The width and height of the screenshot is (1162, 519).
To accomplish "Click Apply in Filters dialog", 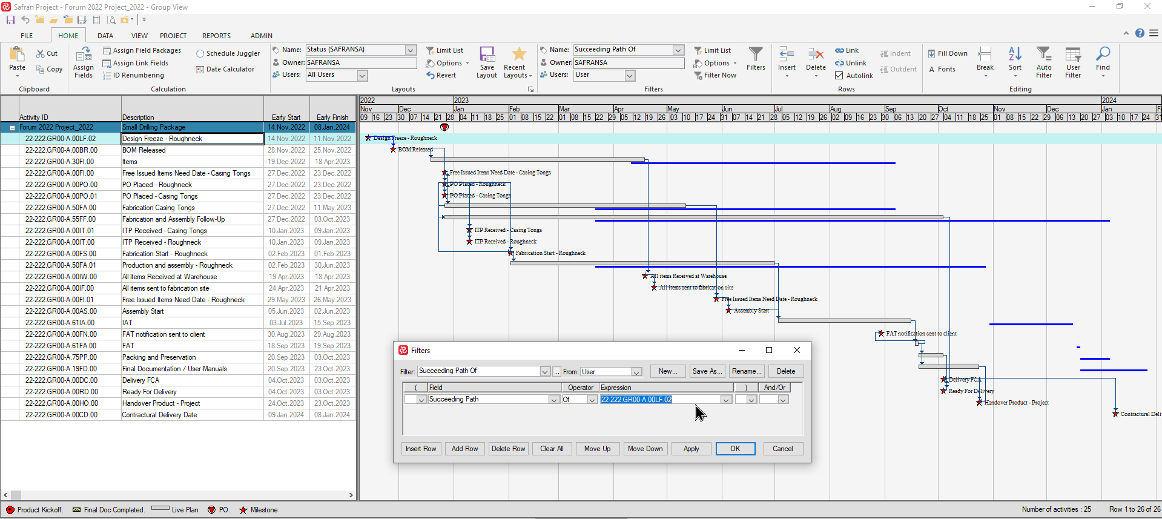I will pos(691,449).
